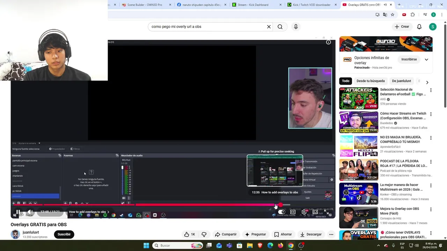Bookmark this page with the star

(393, 15)
